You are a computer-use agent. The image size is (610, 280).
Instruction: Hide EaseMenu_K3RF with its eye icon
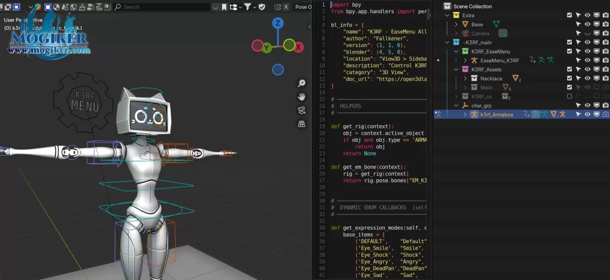coord(587,60)
